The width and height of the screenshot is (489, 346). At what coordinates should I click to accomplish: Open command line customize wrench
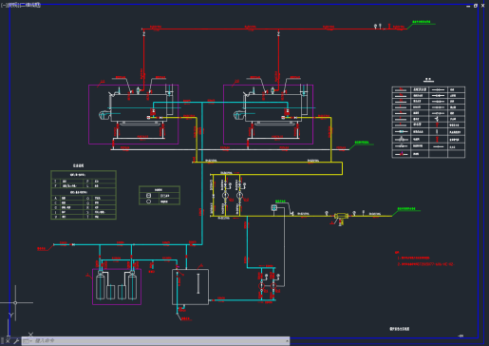pos(16,341)
